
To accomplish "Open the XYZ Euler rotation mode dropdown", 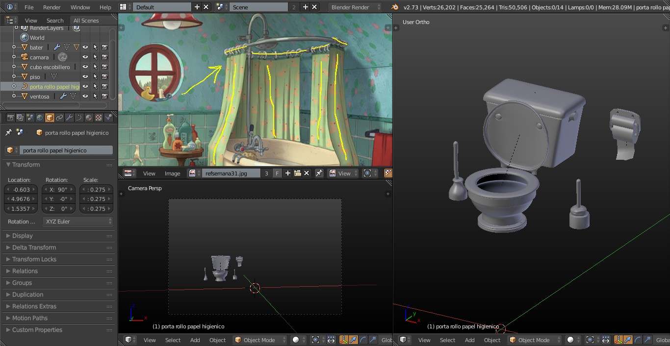I will pyautogui.click(x=78, y=222).
